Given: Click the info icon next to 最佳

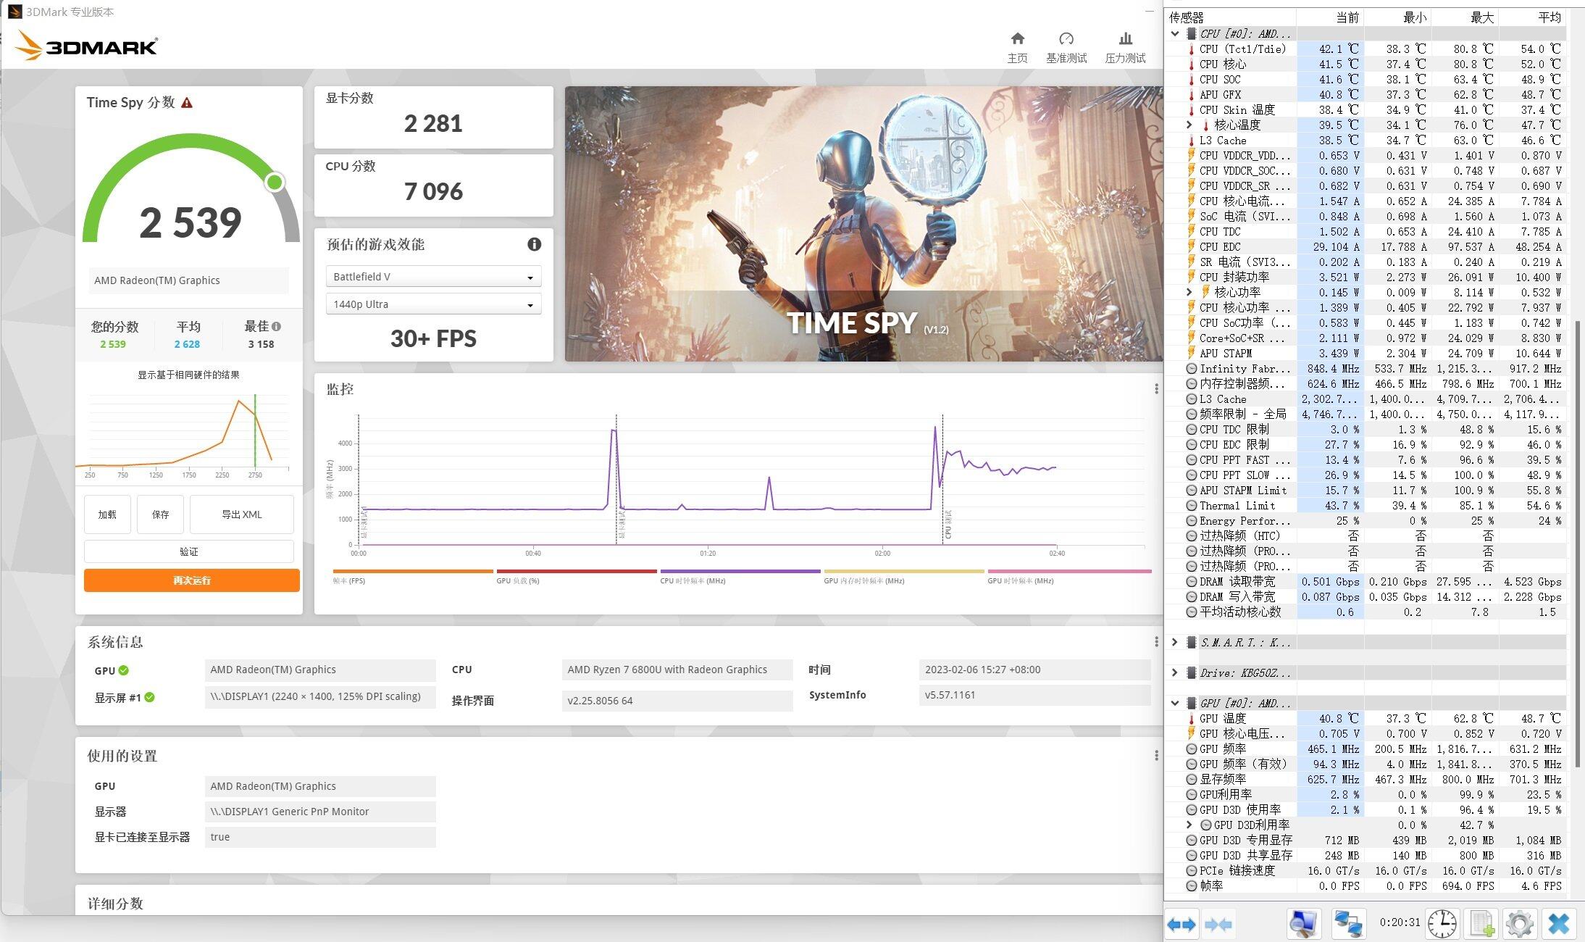Looking at the screenshot, I should coord(277,326).
